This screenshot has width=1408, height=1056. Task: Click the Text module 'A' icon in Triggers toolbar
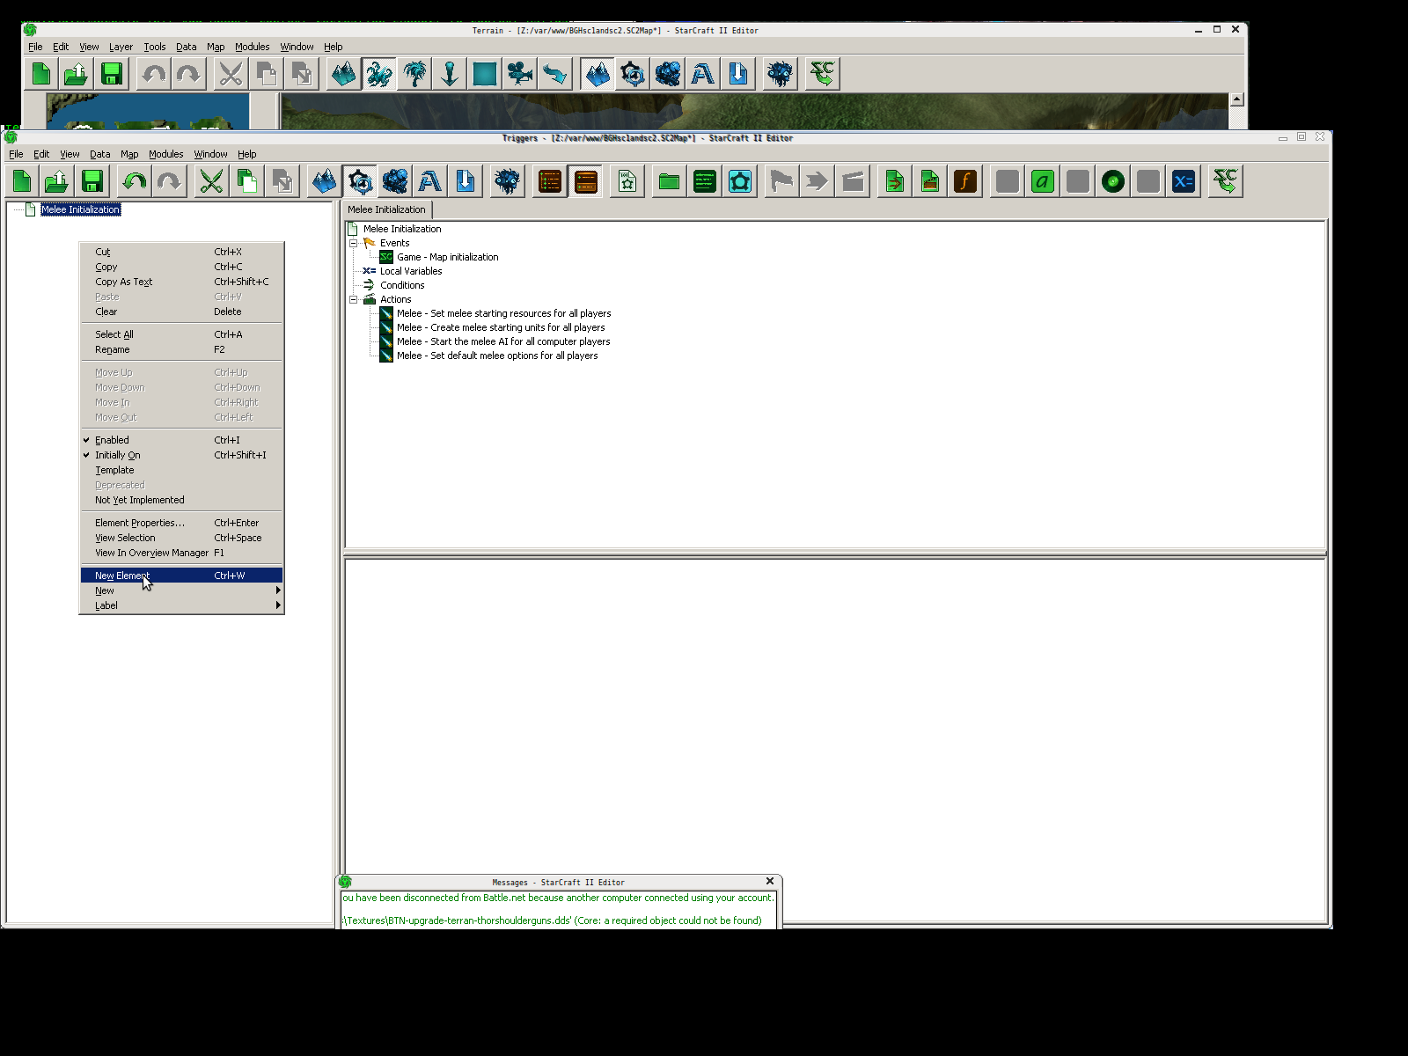tap(430, 181)
